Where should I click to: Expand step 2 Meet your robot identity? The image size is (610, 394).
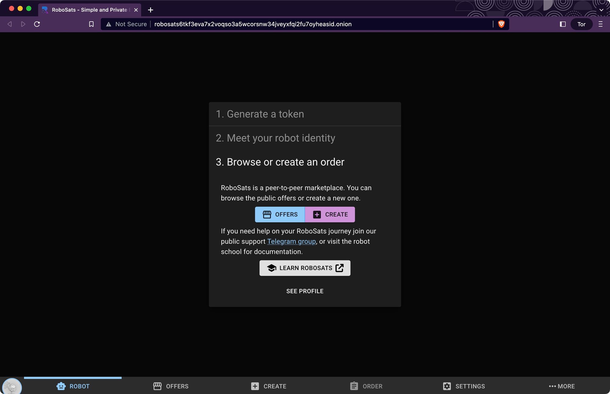click(x=305, y=138)
